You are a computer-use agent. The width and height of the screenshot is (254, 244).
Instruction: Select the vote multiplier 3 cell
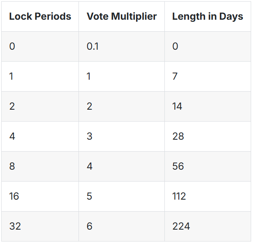122,136
